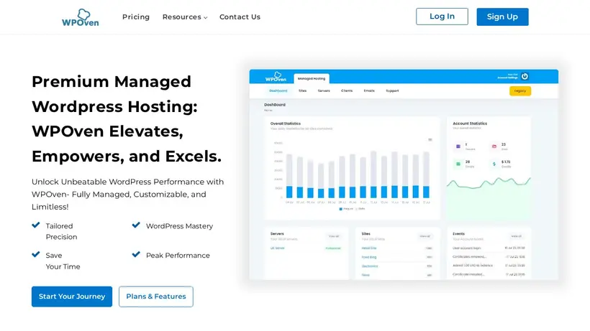Viewport: 590px width, 331px height.
Task: Open the chart hamburger menu in Overall Statistics
Action: pyautogui.click(x=430, y=140)
